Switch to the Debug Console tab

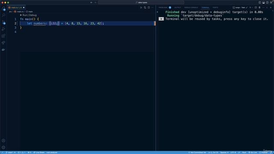pyautogui.click(x=191, y=8)
